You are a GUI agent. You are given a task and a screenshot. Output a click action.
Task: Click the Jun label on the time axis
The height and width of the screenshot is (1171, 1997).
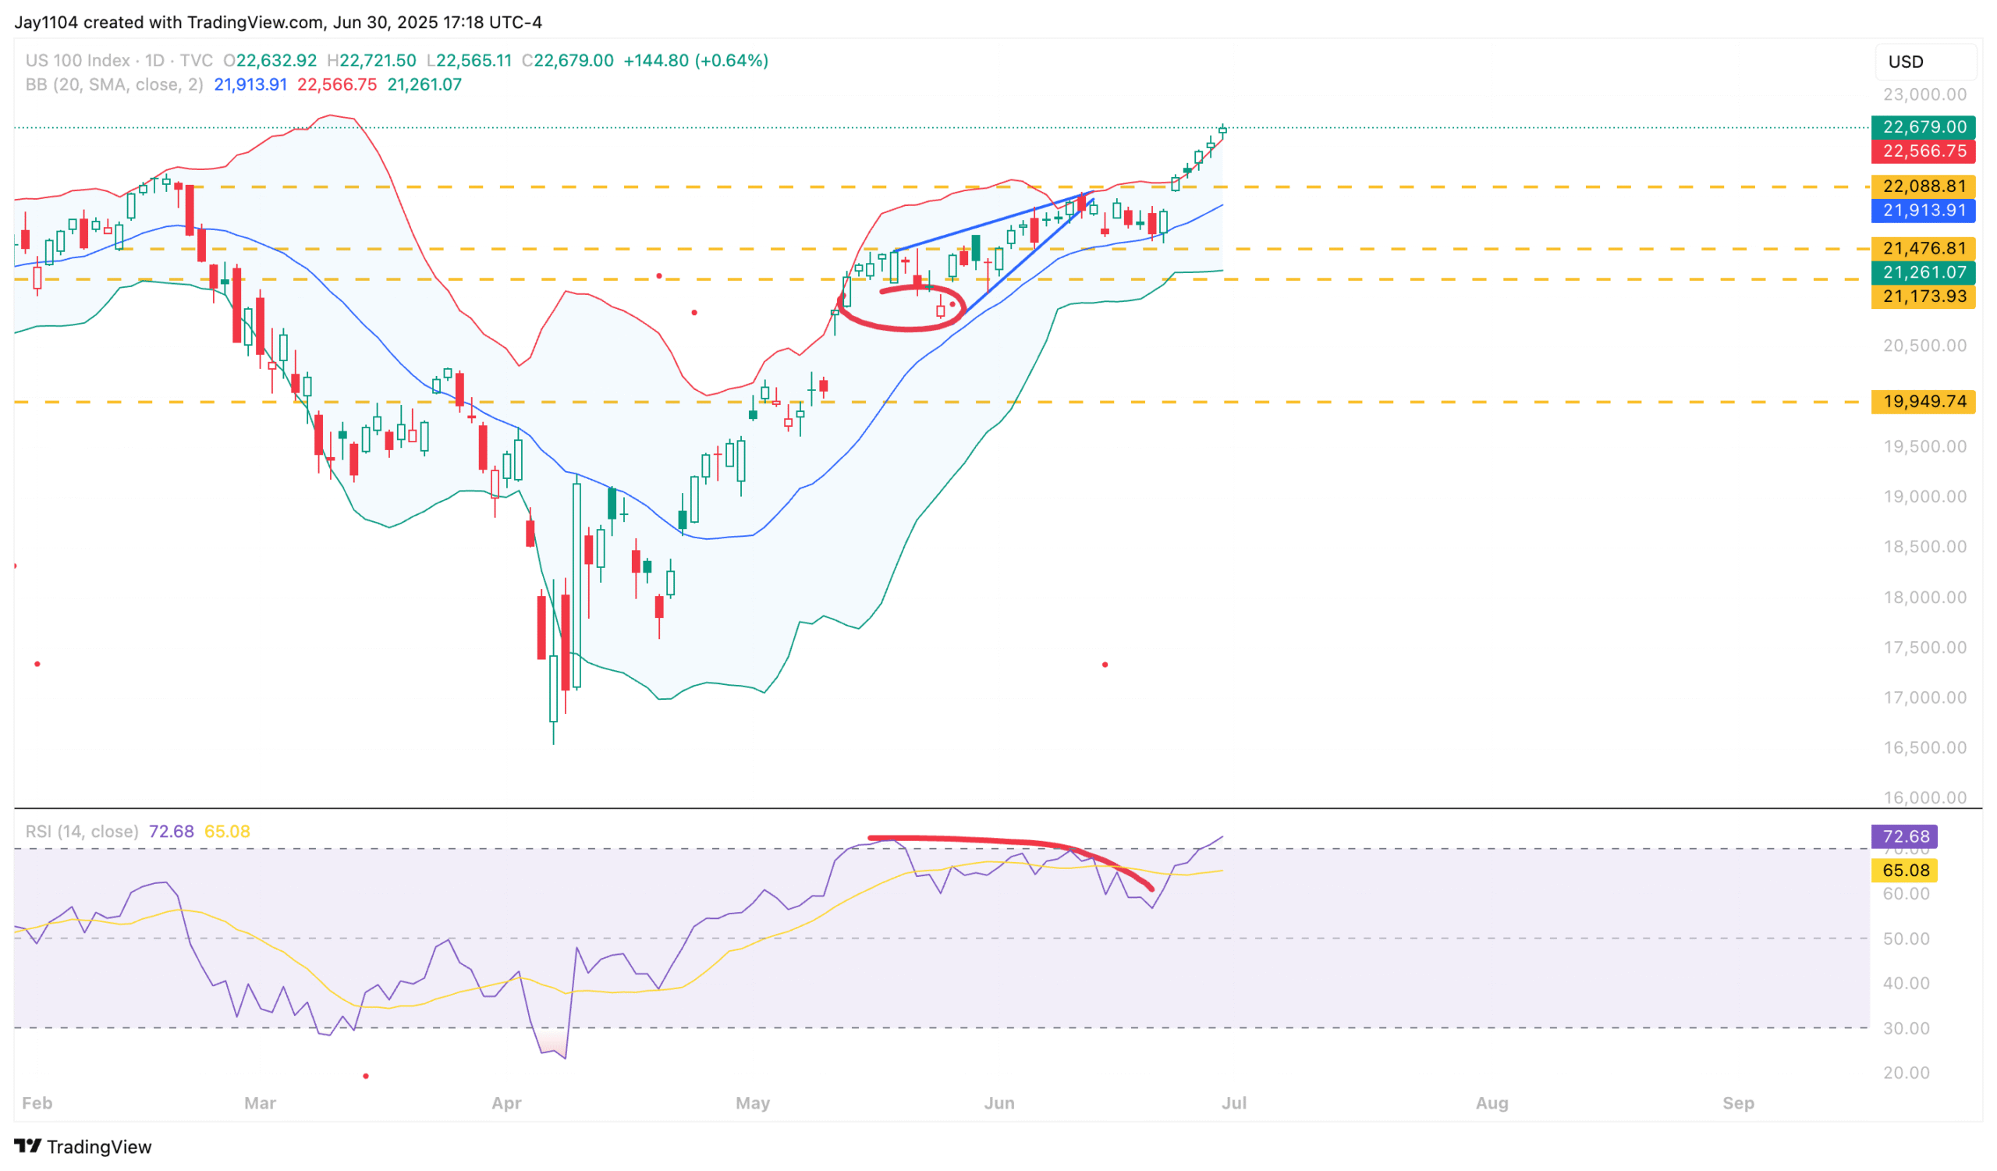point(999,1102)
